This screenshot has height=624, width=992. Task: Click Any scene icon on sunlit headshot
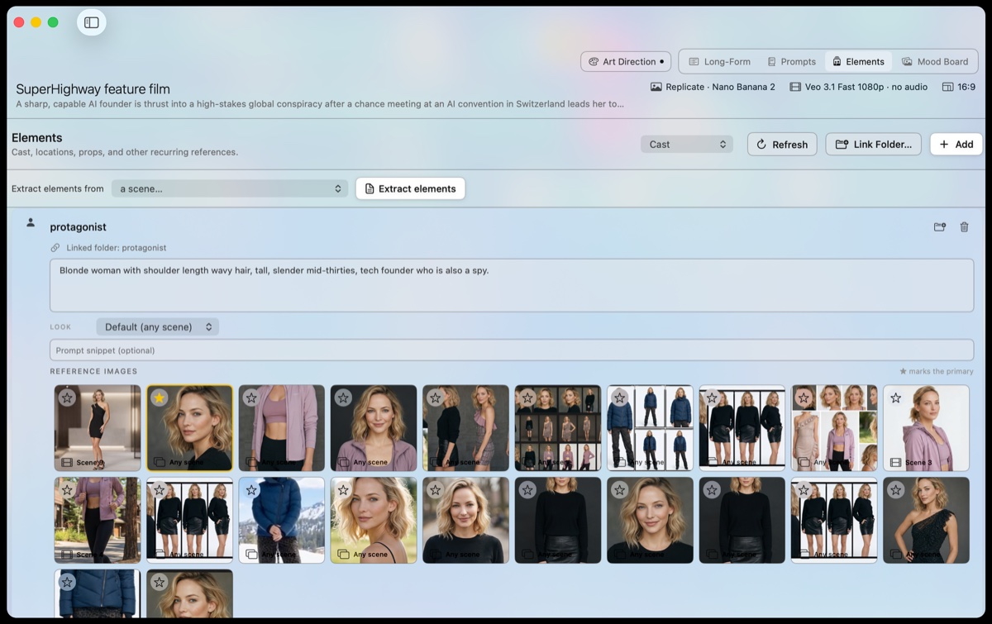coord(343,554)
